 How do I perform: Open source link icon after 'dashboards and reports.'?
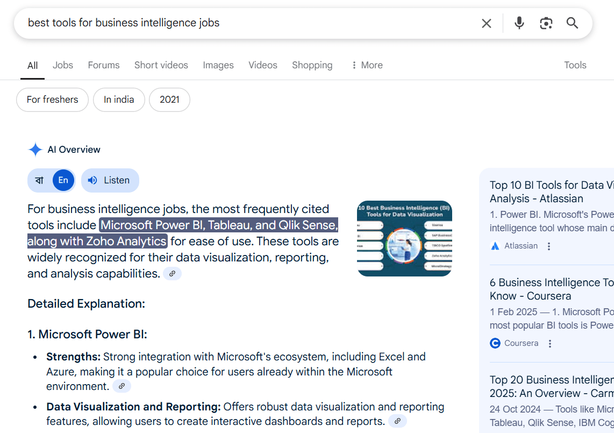click(397, 421)
